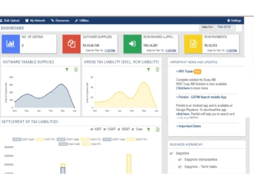Open the 1 GSTINs link under RCM Payments
This screenshot has width=254, height=190.
point(232,51)
